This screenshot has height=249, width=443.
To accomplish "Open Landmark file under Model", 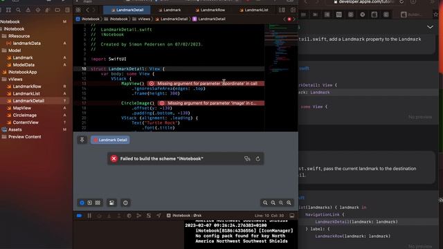I will (x=23, y=57).
